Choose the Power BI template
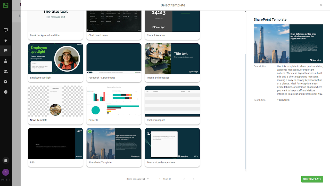The image size is (330, 186). pyautogui.click(x=114, y=105)
